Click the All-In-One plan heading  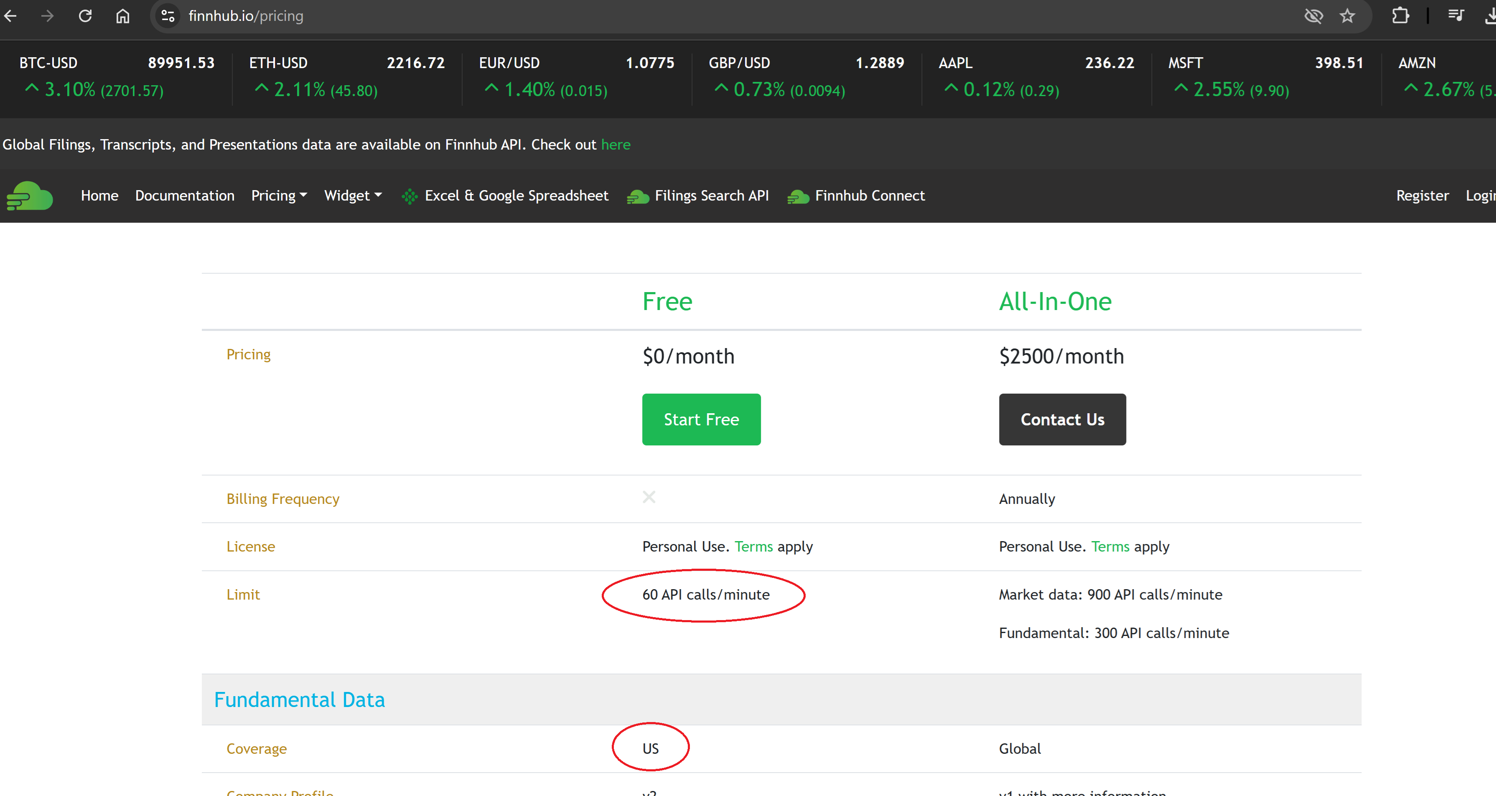(1055, 301)
